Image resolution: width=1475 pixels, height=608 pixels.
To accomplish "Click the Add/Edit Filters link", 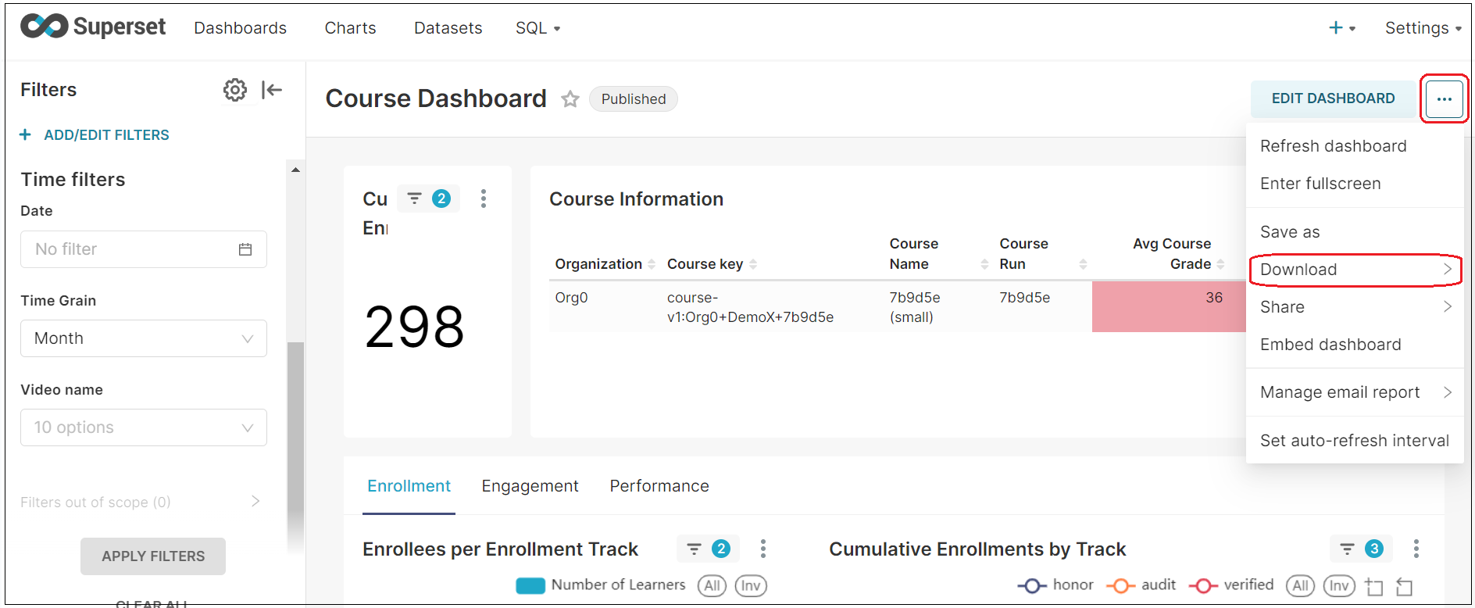I will pos(106,135).
